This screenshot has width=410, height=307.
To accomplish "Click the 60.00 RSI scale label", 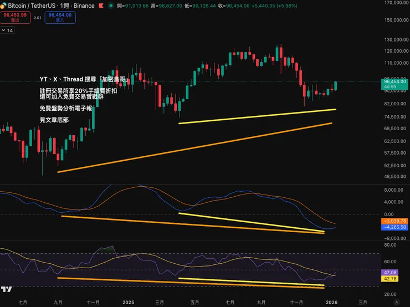I will (390, 262).
